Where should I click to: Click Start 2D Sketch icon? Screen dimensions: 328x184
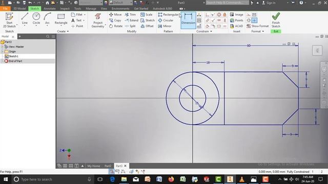(x=9, y=16)
